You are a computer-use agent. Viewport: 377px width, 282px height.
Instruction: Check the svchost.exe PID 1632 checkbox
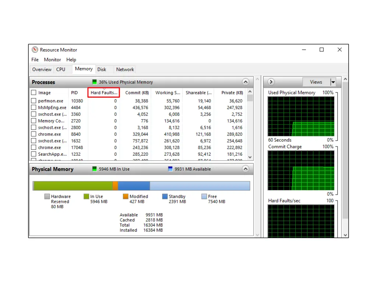tap(34, 141)
